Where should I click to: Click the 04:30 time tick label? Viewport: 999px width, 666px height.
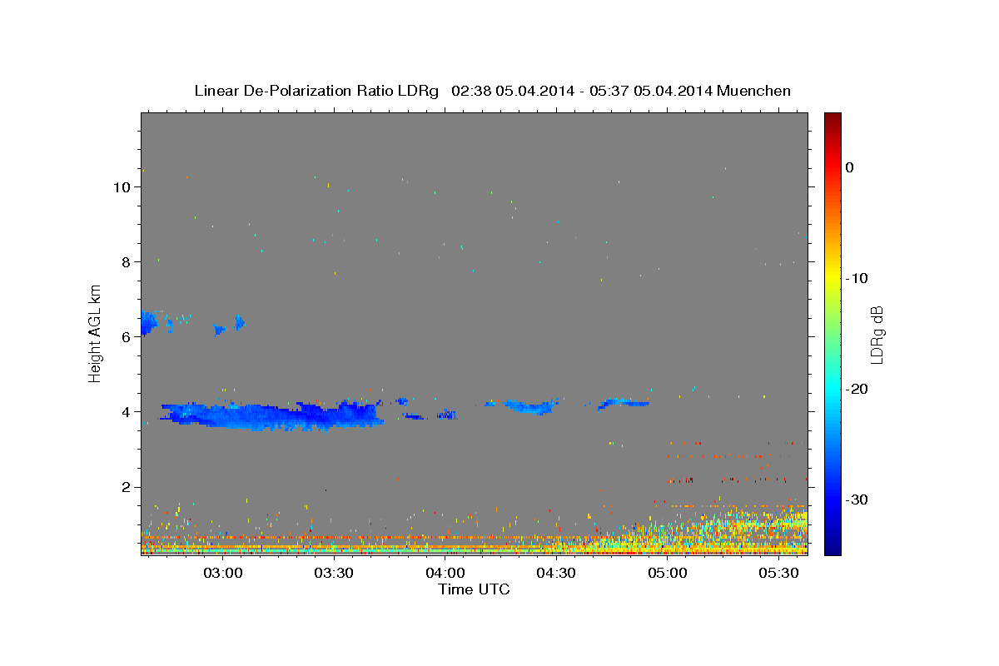pos(556,573)
